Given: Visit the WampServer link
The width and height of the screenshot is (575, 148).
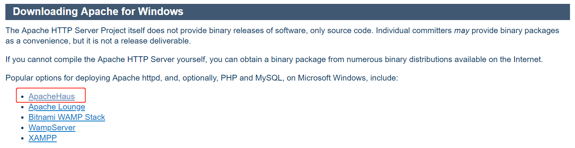Looking at the screenshot, I should click(52, 128).
